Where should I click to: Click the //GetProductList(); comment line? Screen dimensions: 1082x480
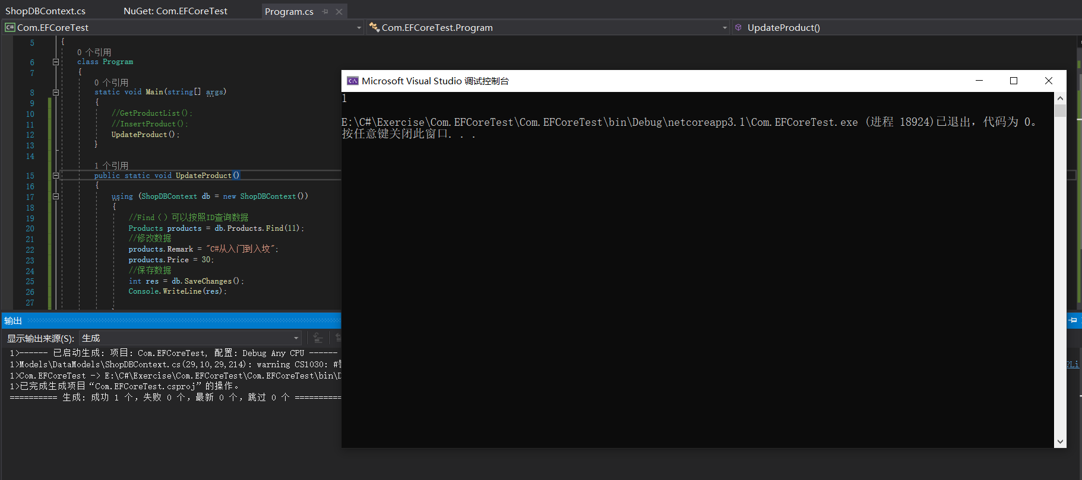[151, 113]
